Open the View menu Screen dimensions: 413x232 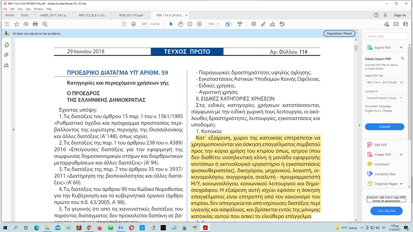point(20,9)
